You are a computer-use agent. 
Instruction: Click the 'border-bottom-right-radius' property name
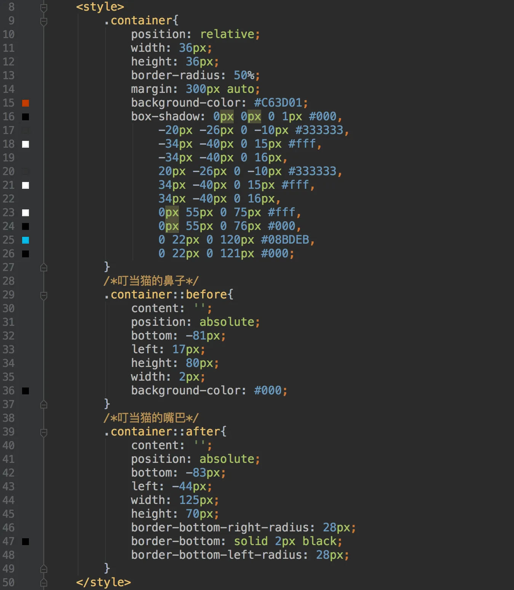[x=220, y=528]
